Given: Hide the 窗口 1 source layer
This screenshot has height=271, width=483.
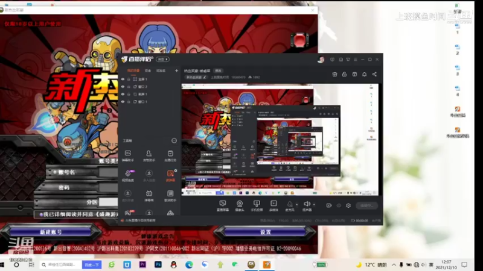Looking at the screenshot, I should [123, 102].
